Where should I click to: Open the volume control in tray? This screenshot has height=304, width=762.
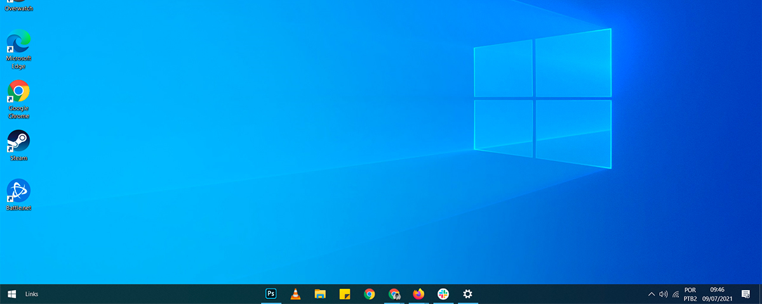[664, 294]
